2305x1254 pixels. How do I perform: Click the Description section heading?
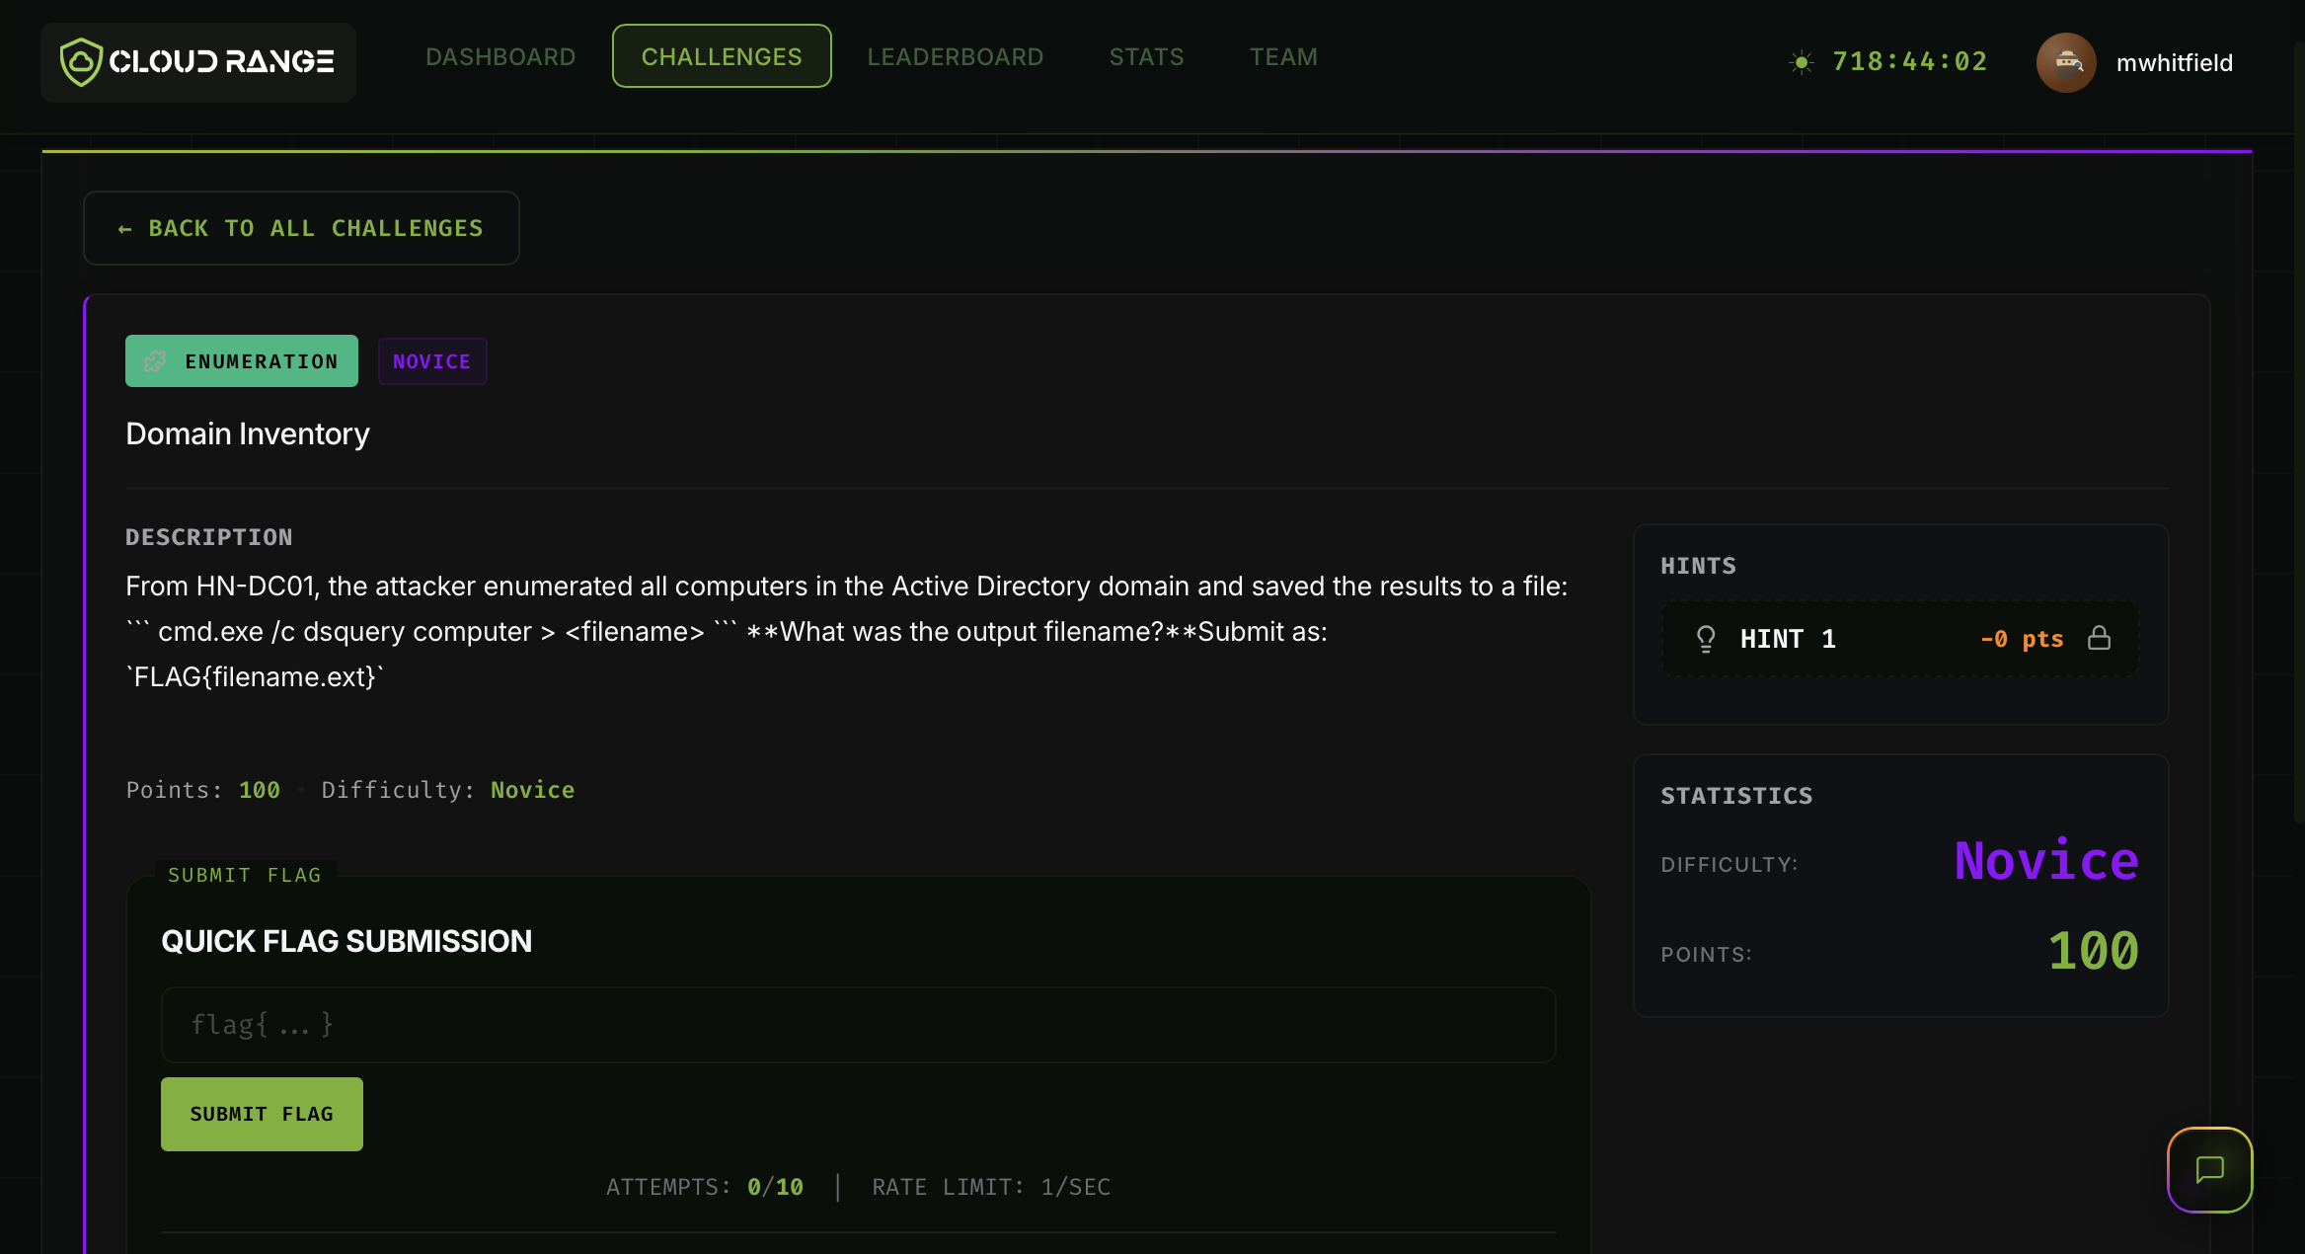click(209, 537)
